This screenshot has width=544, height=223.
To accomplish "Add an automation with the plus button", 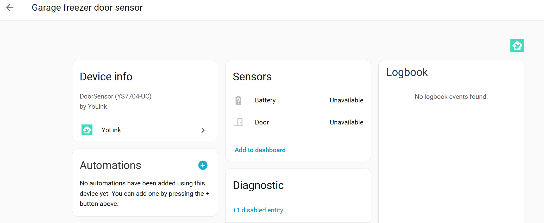I will 203,165.
